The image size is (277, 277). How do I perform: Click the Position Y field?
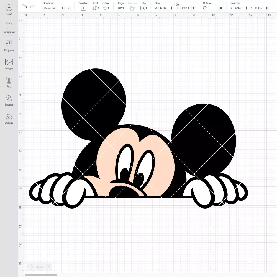pos(260,8)
